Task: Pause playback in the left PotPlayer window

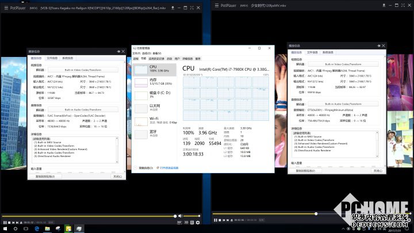Action: point(5,223)
